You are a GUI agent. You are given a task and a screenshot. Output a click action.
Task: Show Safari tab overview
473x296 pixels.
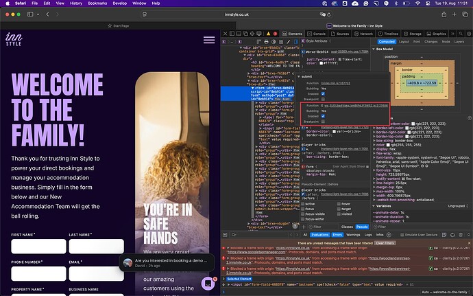point(465,14)
